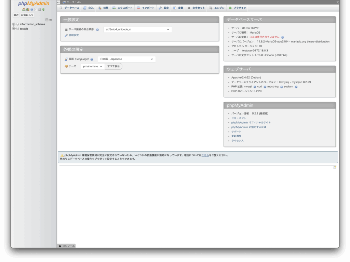Open the language selection dropdown
This screenshot has width=350, height=262.
(127, 59)
